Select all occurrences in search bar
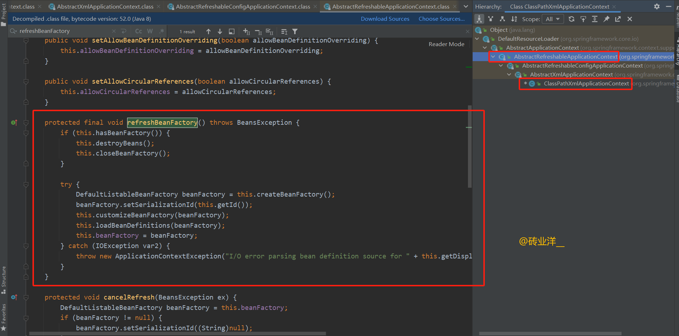 [270, 31]
